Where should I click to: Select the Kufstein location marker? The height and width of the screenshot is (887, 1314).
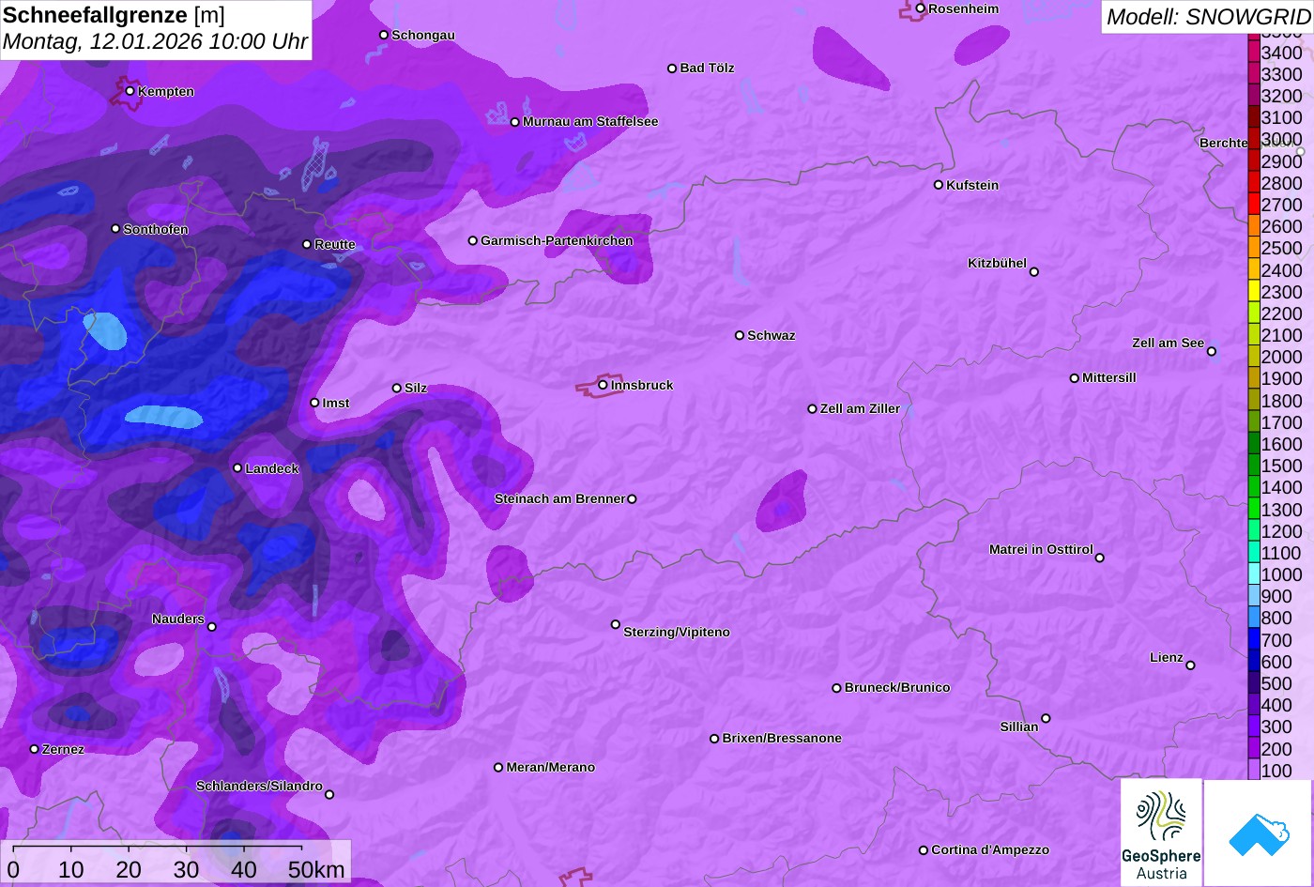[939, 185]
